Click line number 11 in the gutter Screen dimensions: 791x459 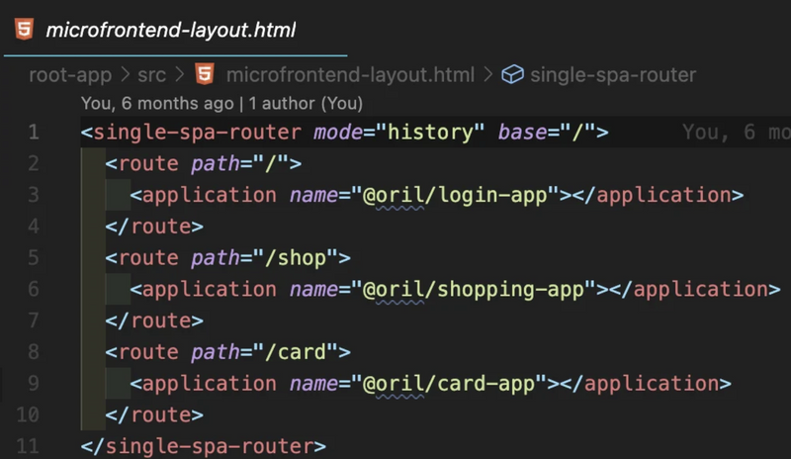pyautogui.click(x=28, y=446)
